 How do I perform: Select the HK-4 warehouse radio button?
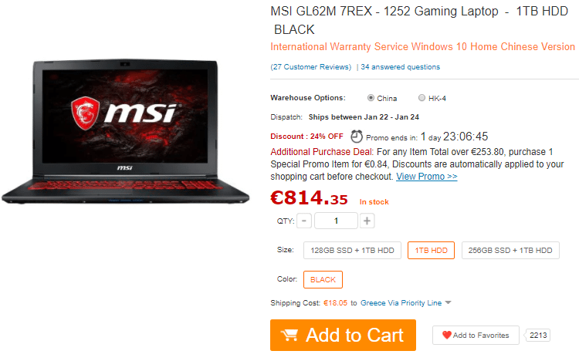click(422, 98)
